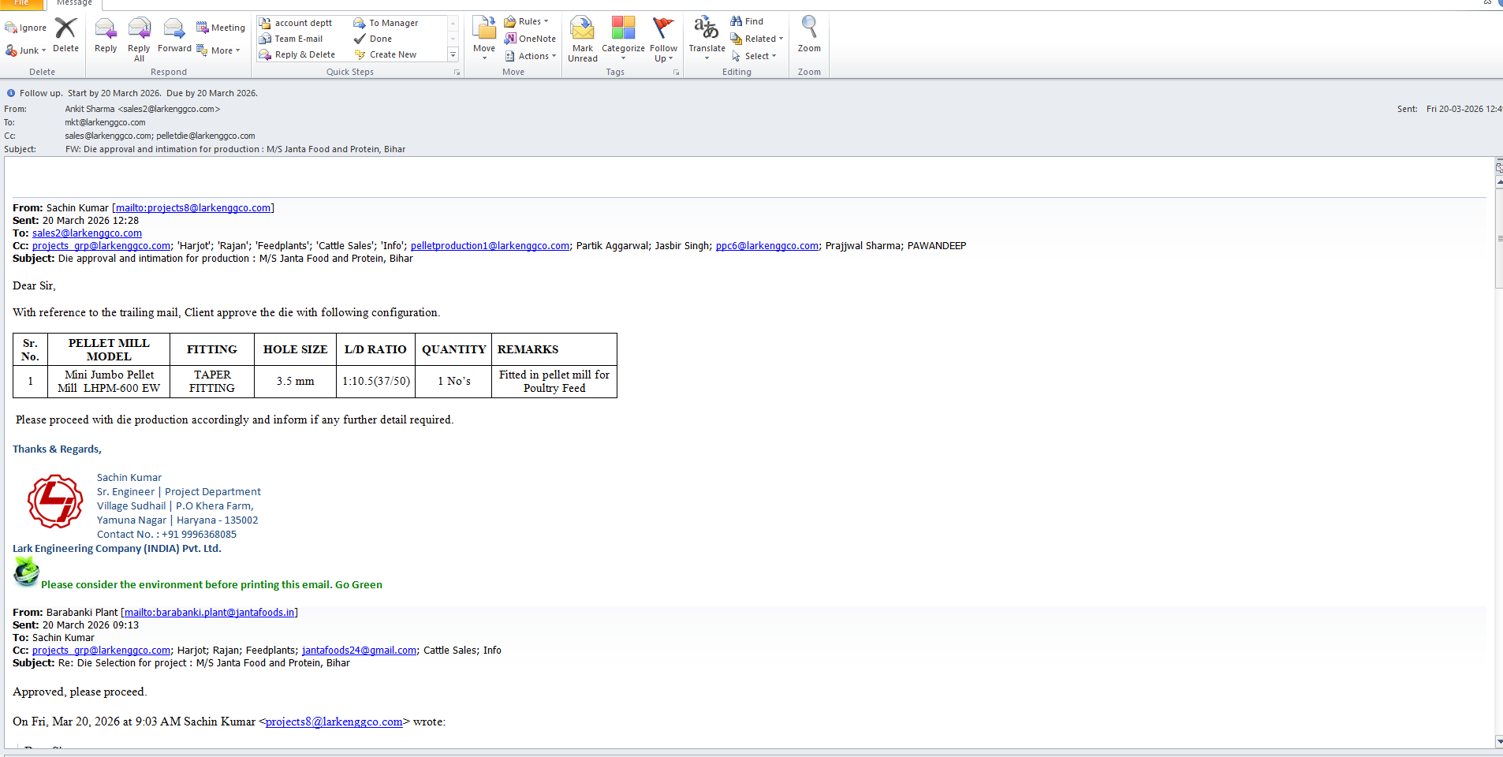Expand the Quick Steps gallery

coord(453,55)
